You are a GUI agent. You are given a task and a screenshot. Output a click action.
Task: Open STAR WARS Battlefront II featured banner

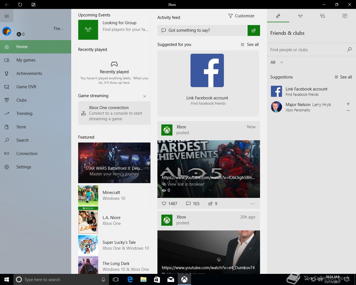coord(114,163)
